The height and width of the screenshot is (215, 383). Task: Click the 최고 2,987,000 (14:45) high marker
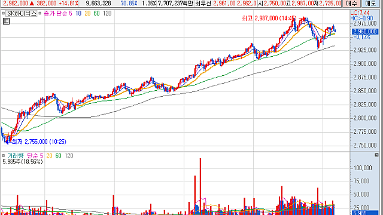tap(269, 19)
